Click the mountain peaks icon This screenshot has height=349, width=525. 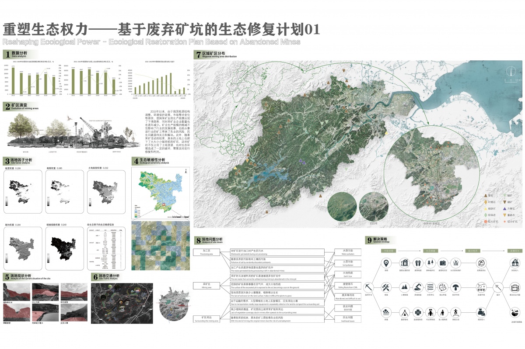(x=404, y=287)
